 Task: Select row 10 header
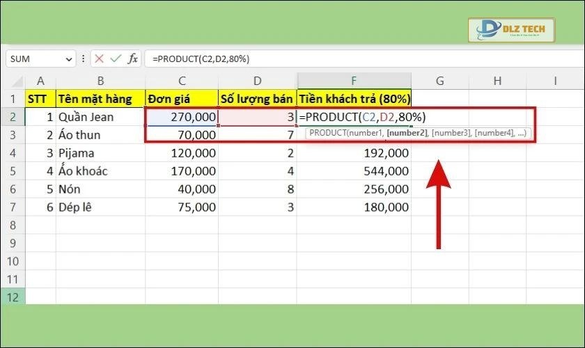coord(13,261)
